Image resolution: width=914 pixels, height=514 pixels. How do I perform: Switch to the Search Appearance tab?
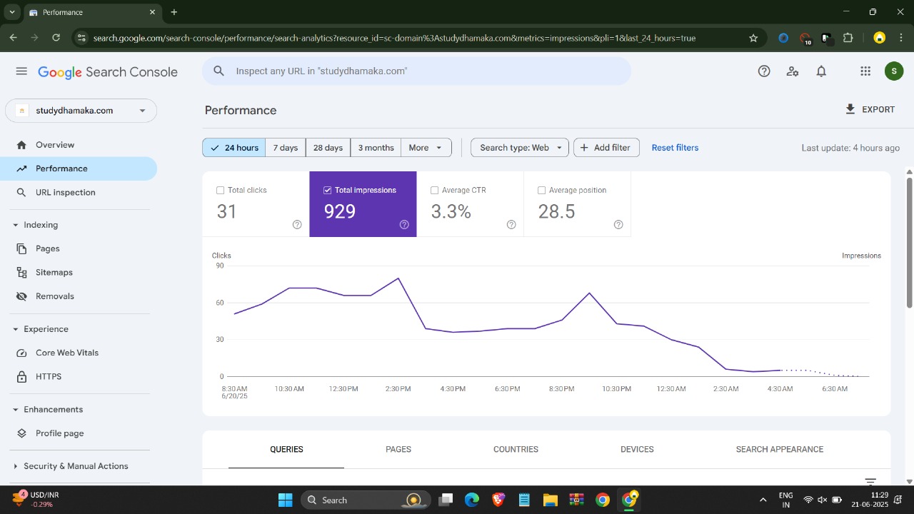pyautogui.click(x=780, y=450)
